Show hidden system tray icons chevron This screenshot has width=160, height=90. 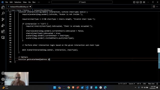point(135,87)
